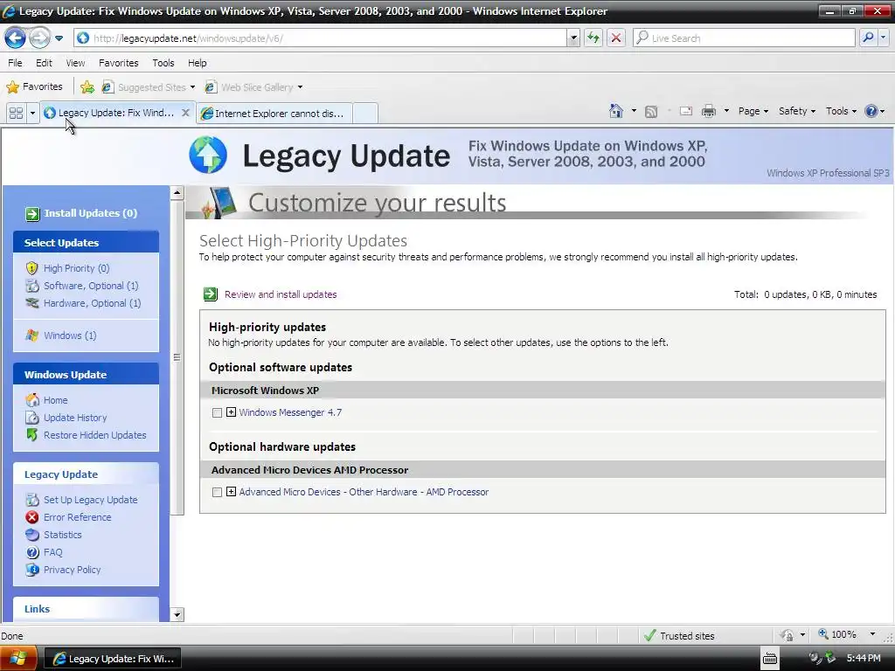Open the Help menu
Screen dimensions: 895x671
point(198,63)
